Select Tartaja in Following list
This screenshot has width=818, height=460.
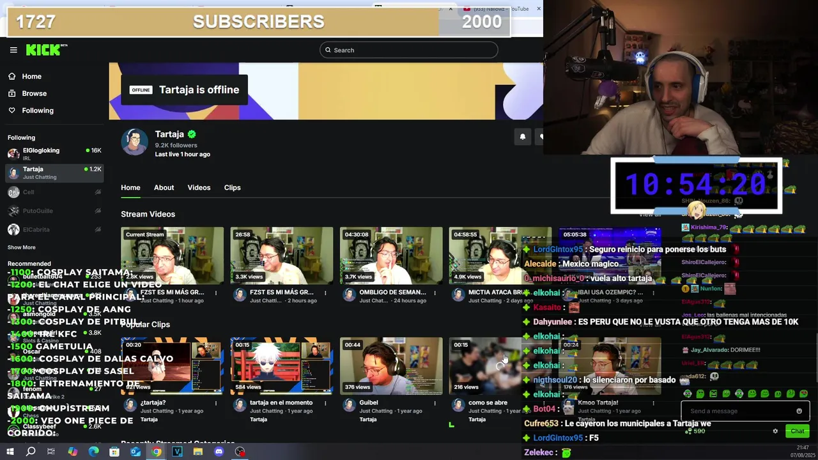[x=54, y=172]
